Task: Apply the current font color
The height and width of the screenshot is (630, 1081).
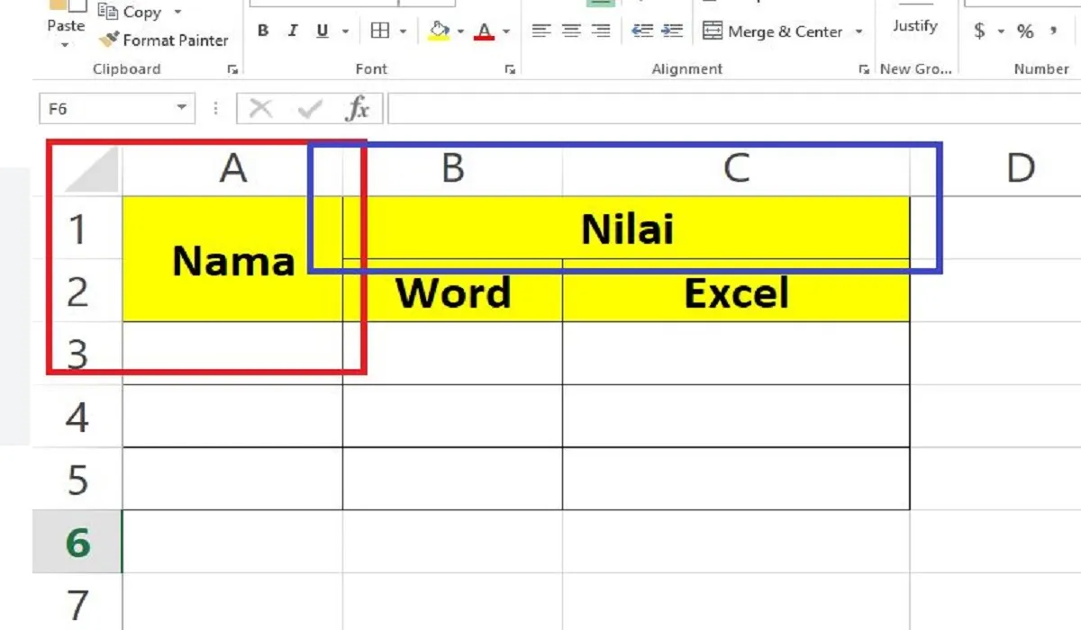Action: pos(483,28)
